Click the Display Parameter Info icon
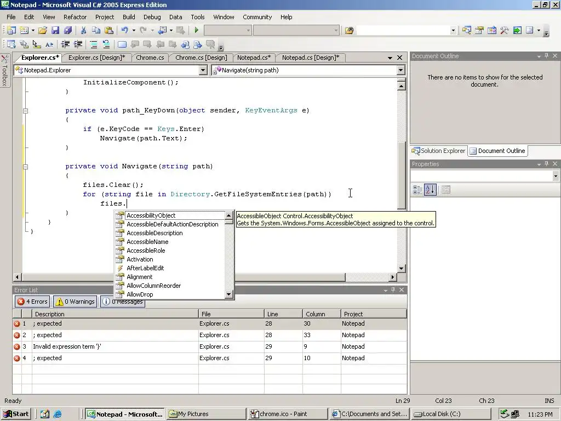Viewport: 561px width, 421px height. [x=24, y=44]
